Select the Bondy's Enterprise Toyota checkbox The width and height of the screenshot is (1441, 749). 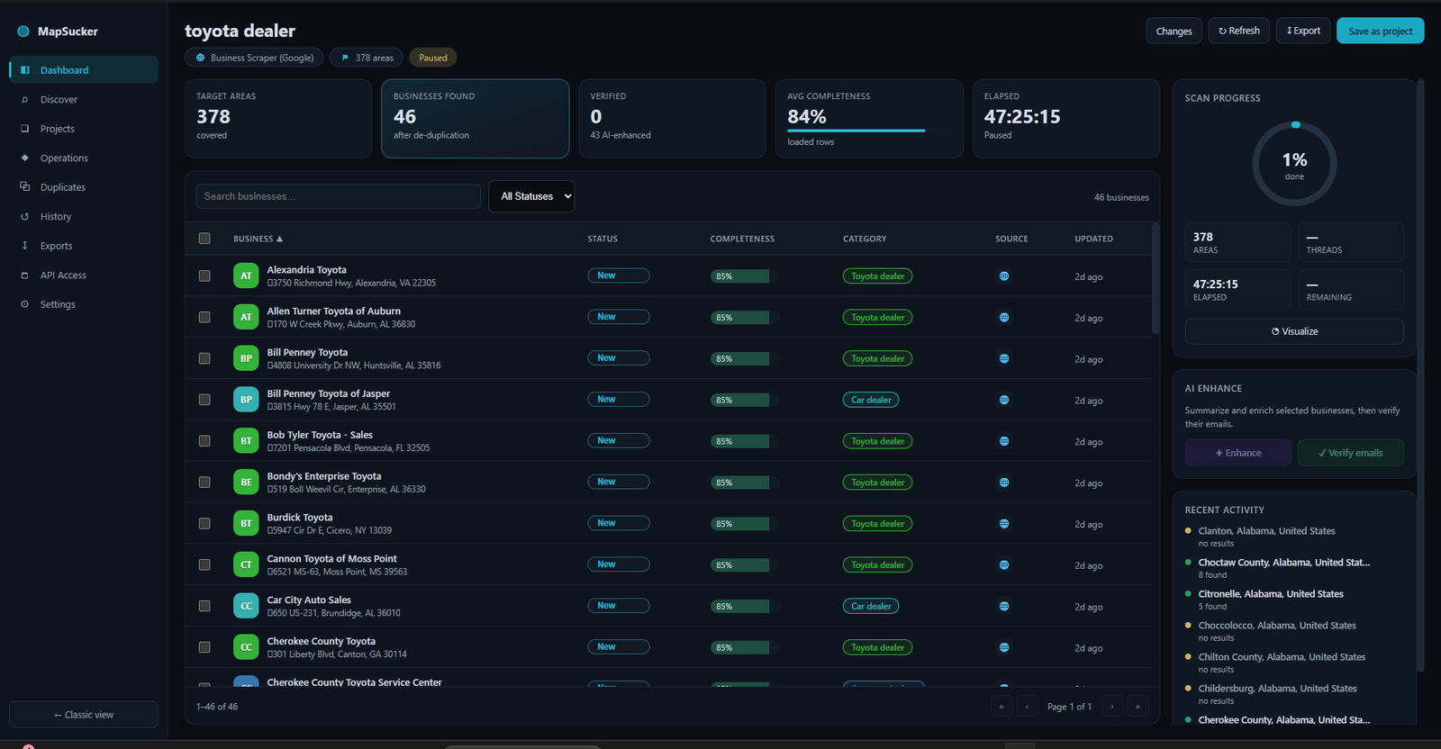(x=204, y=483)
